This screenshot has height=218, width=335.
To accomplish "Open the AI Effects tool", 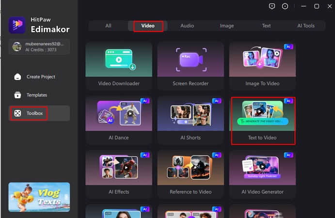I will pos(119,174).
